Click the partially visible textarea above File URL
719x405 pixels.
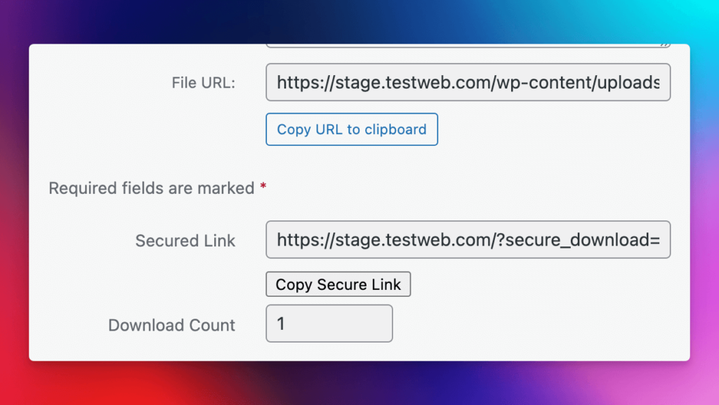(468, 46)
